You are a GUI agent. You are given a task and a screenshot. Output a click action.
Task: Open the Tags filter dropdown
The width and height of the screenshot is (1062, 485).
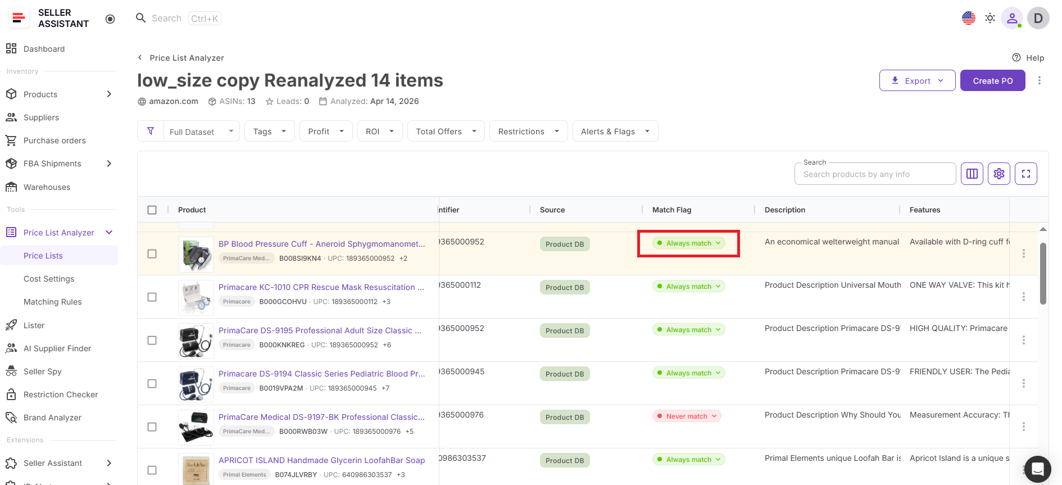pos(270,131)
